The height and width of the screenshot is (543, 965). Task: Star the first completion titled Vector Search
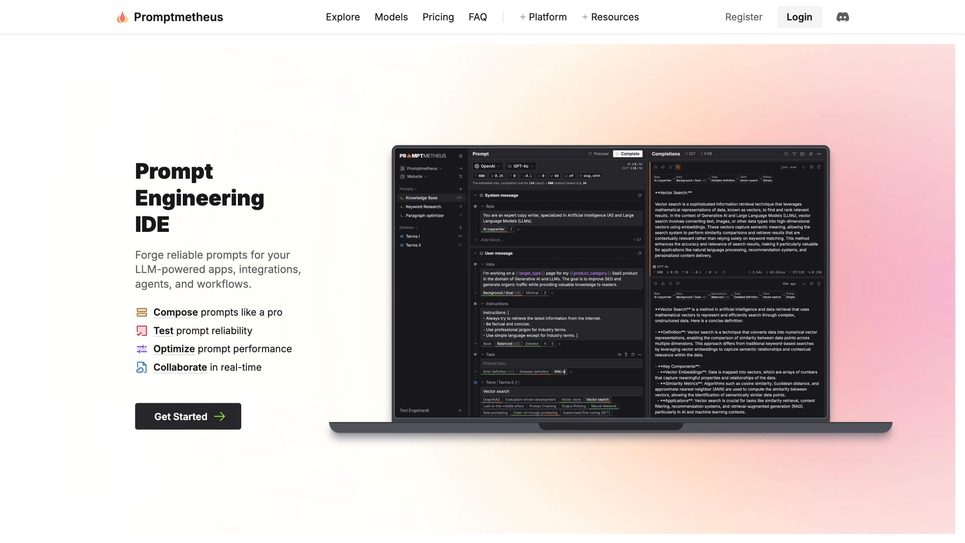coord(656,167)
